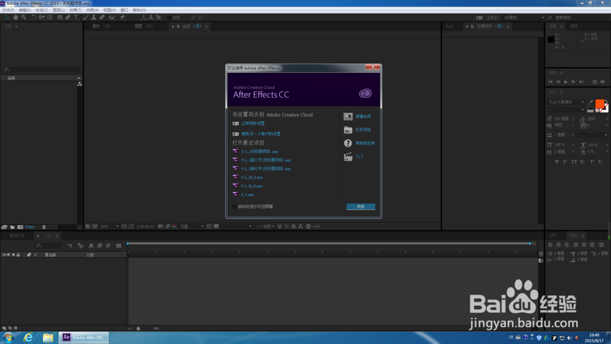This screenshot has width=611, height=344.
Task: Open the resolution dropdown in composition viewer
Action: click(x=192, y=226)
